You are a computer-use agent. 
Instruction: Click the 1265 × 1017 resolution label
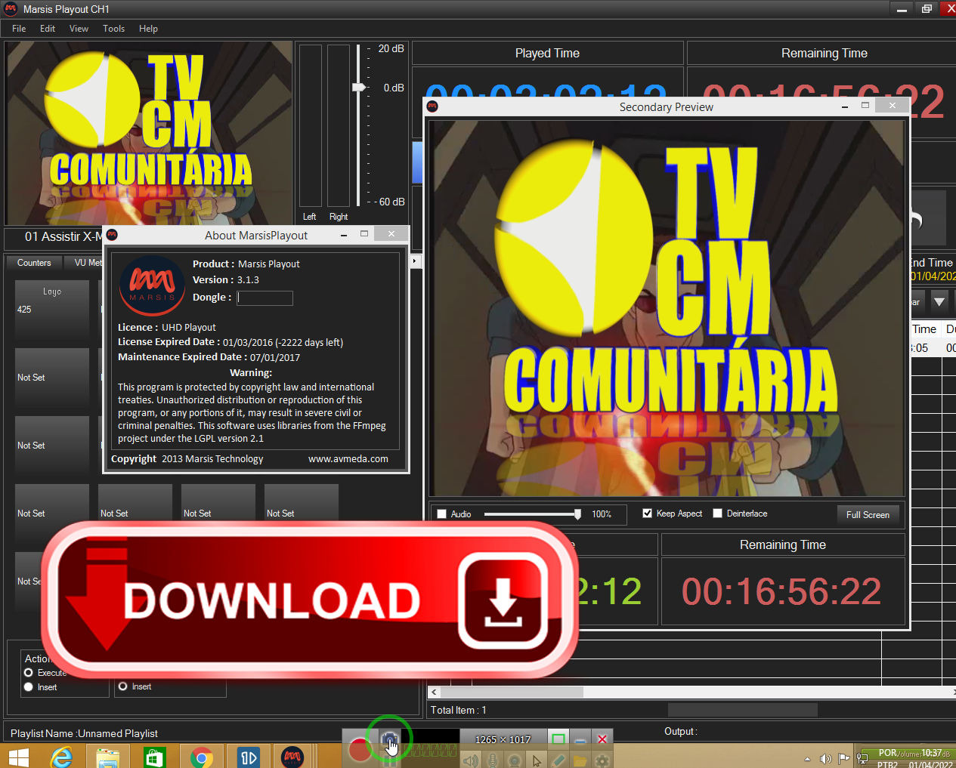coord(503,740)
